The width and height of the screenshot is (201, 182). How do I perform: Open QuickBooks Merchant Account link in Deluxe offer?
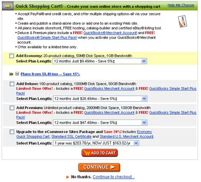coord(109,89)
